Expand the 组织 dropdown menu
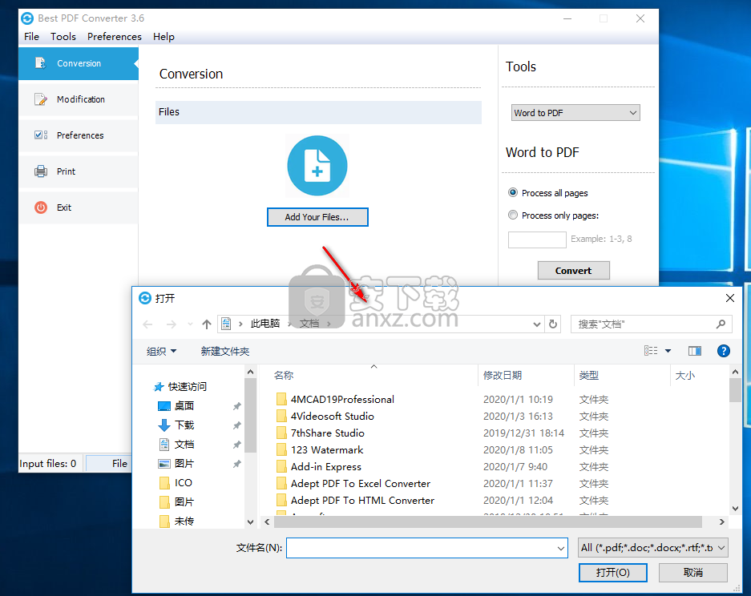751x596 pixels. pos(161,351)
